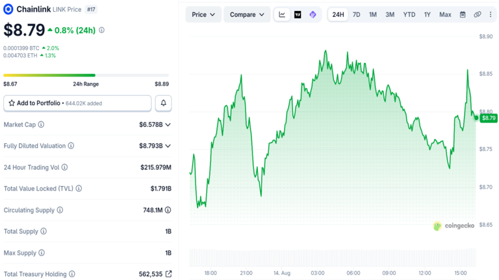Show info for Total Value Locked (TVL)
The width and height of the screenshot is (499, 280).
point(79,189)
